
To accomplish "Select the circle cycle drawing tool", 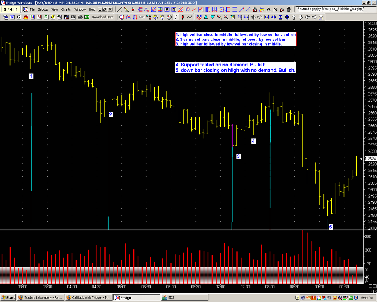I will [221, 10].
